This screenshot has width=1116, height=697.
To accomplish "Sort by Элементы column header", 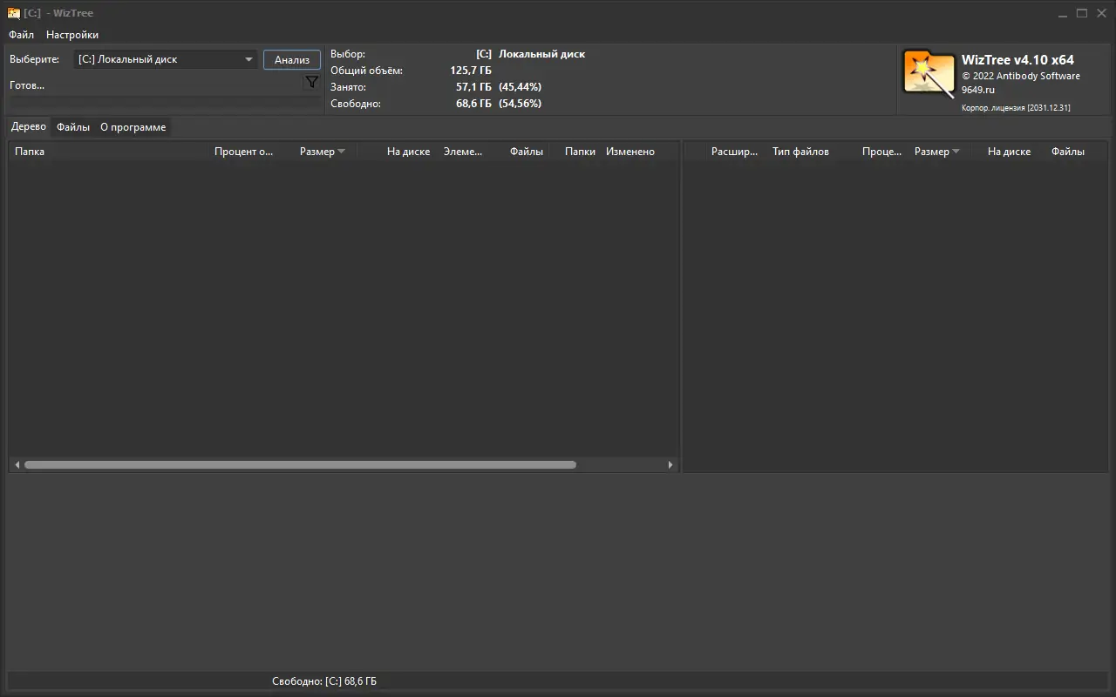I will (463, 152).
